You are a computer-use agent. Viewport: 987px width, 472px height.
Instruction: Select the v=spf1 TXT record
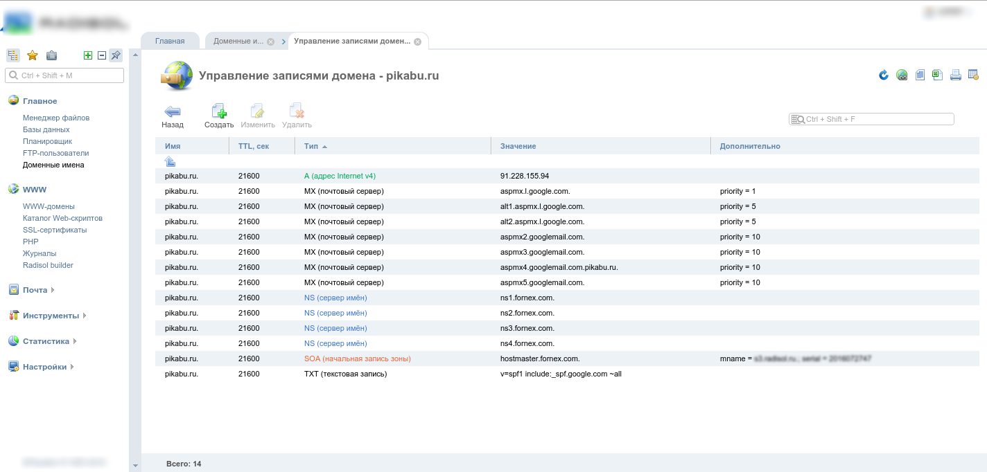(567, 374)
